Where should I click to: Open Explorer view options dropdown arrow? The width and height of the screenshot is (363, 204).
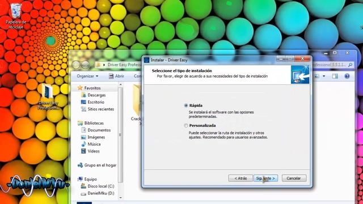click(324, 76)
